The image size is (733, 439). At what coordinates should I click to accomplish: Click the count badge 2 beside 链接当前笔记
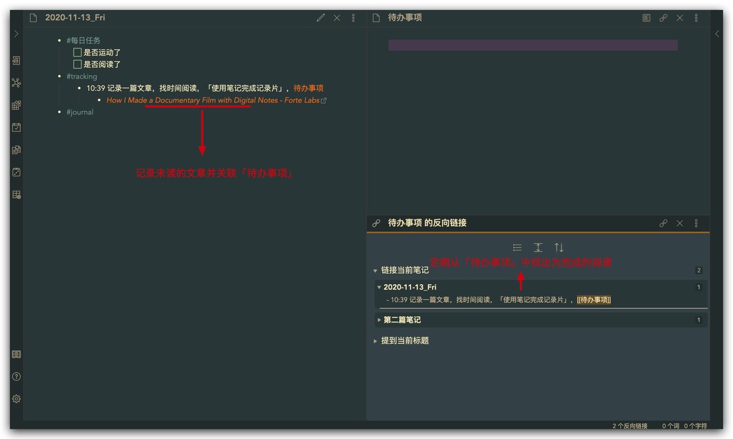pos(699,270)
